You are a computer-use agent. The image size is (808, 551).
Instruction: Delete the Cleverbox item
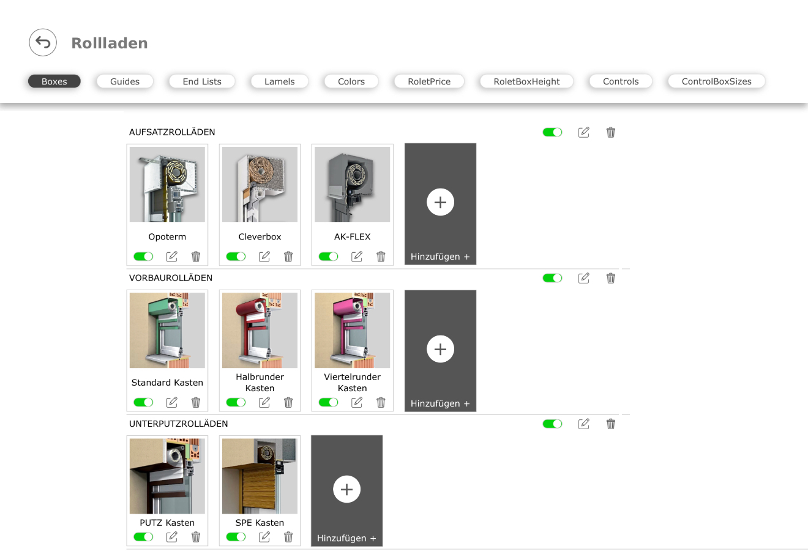pyautogui.click(x=288, y=257)
